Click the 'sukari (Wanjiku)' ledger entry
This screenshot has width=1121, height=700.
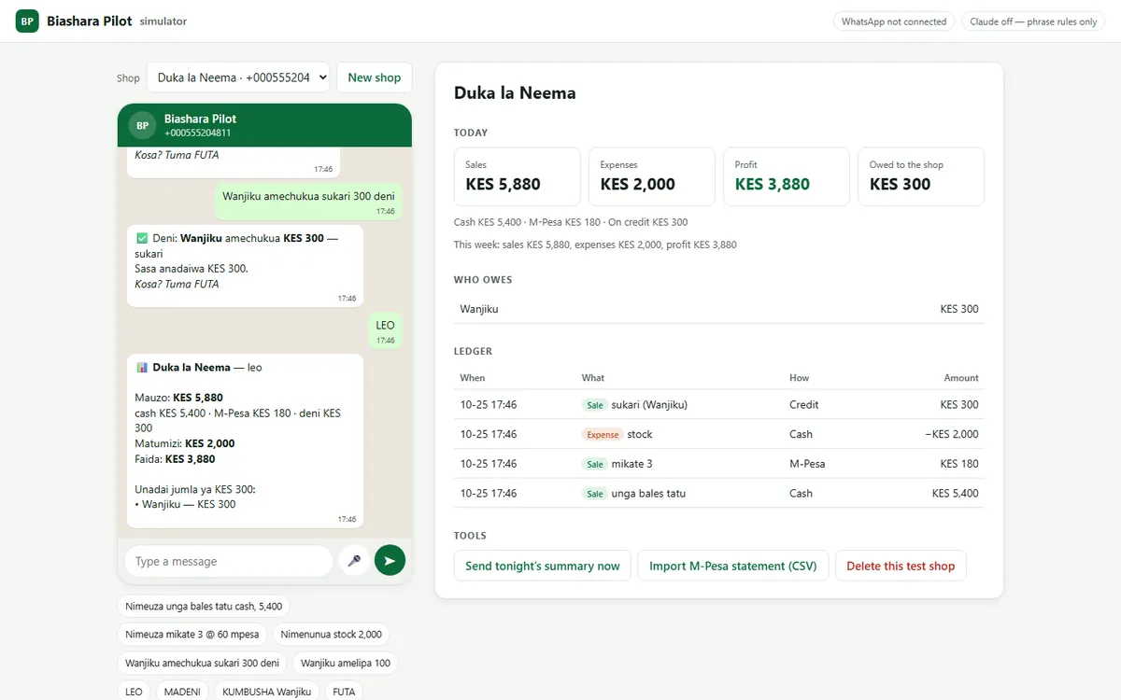click(719, 405)
